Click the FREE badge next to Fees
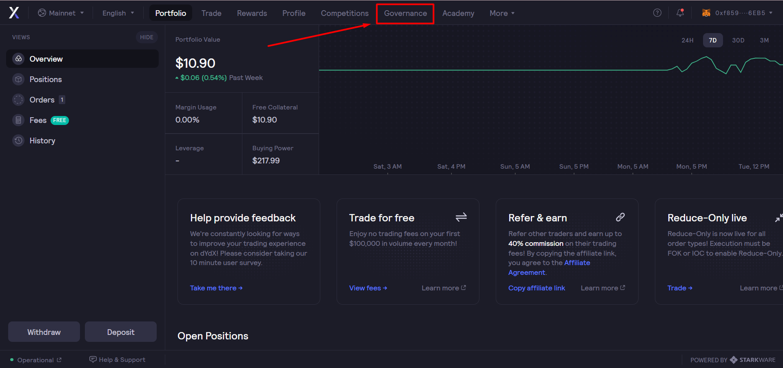The height and width of the screenshot is (368, 783). coord(60,120)
